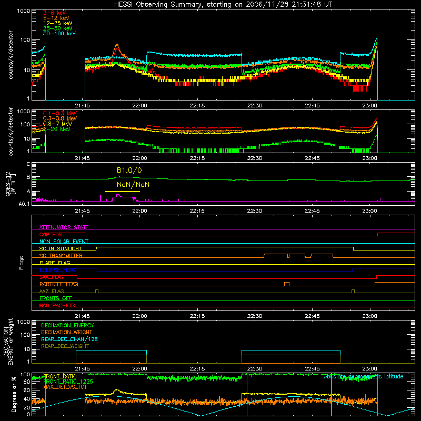The height and width of the screenshot is (421, 421).
Task: Select the 25-50 keV legend label
Action: 58,28
